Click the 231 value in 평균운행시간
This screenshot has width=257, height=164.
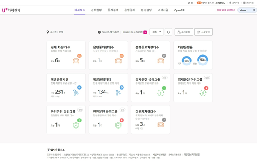59,92
